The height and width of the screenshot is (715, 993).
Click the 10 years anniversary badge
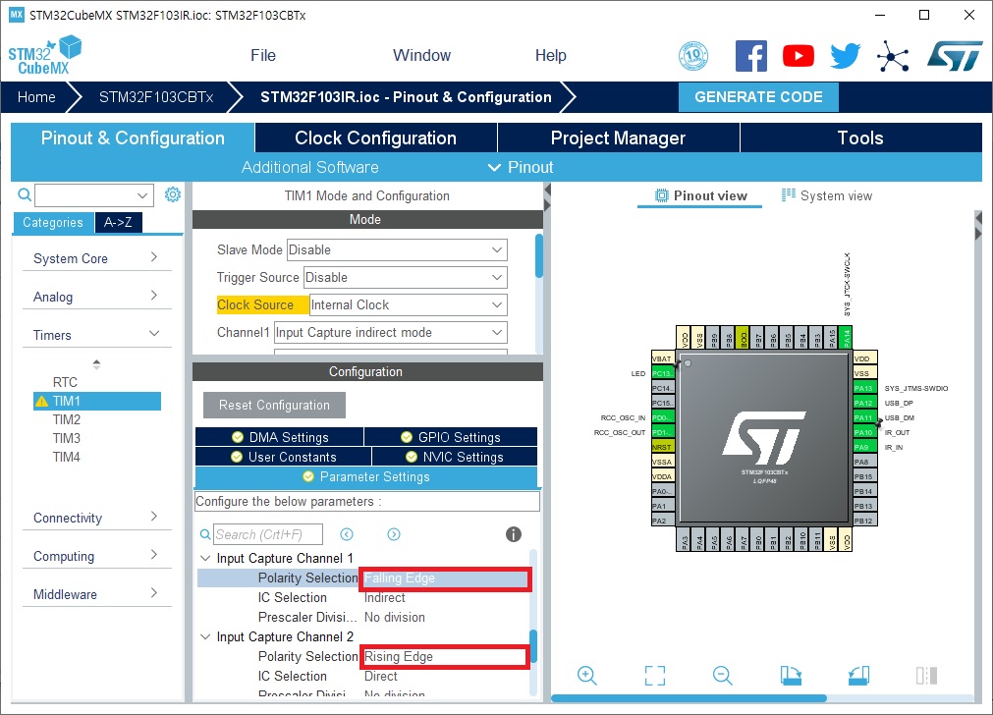click(x=693, y=56)
